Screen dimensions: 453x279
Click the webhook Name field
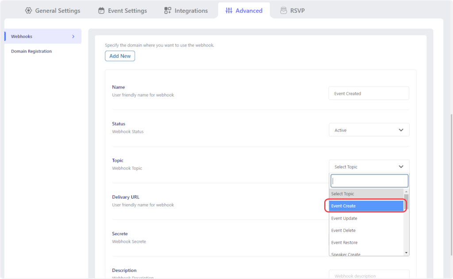pyautogui.click(x=369, y=93)
